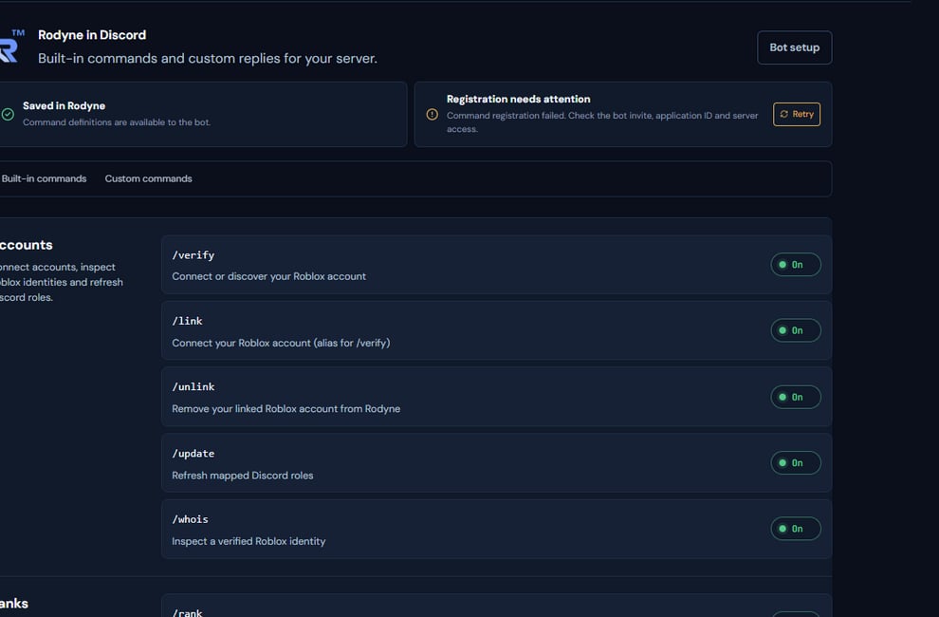Retry command registration

[x=797, y=114]
